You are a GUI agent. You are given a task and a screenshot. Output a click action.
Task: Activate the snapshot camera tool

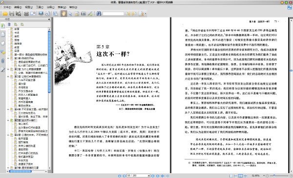[84, 14]
